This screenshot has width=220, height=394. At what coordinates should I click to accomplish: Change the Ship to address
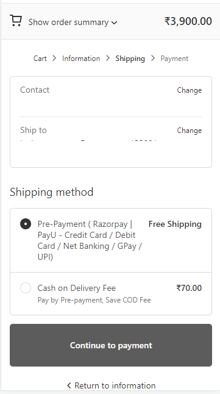190,131
